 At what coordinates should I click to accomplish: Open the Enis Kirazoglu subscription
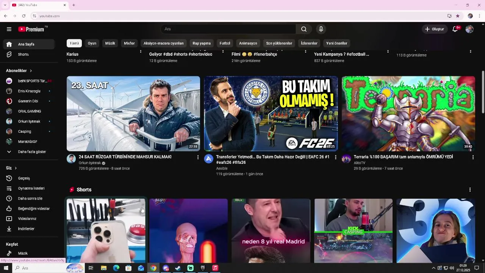tap(29, 91)
